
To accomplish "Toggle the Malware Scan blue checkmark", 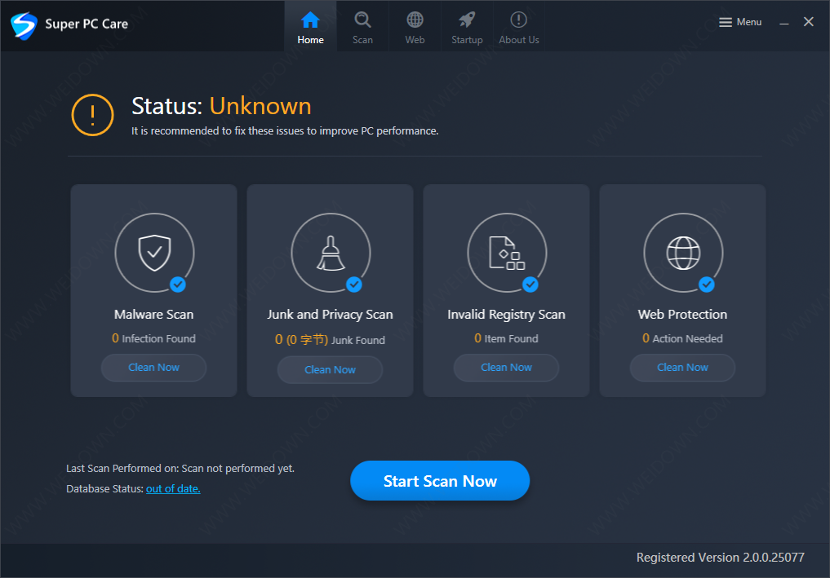I will tap(178, 285).
